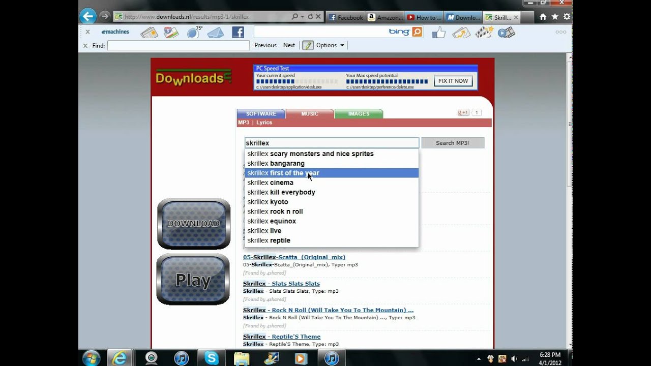Viewport: 651px width, 366px height.
Task: Open the browser Home icon
Action: (543, 17)
